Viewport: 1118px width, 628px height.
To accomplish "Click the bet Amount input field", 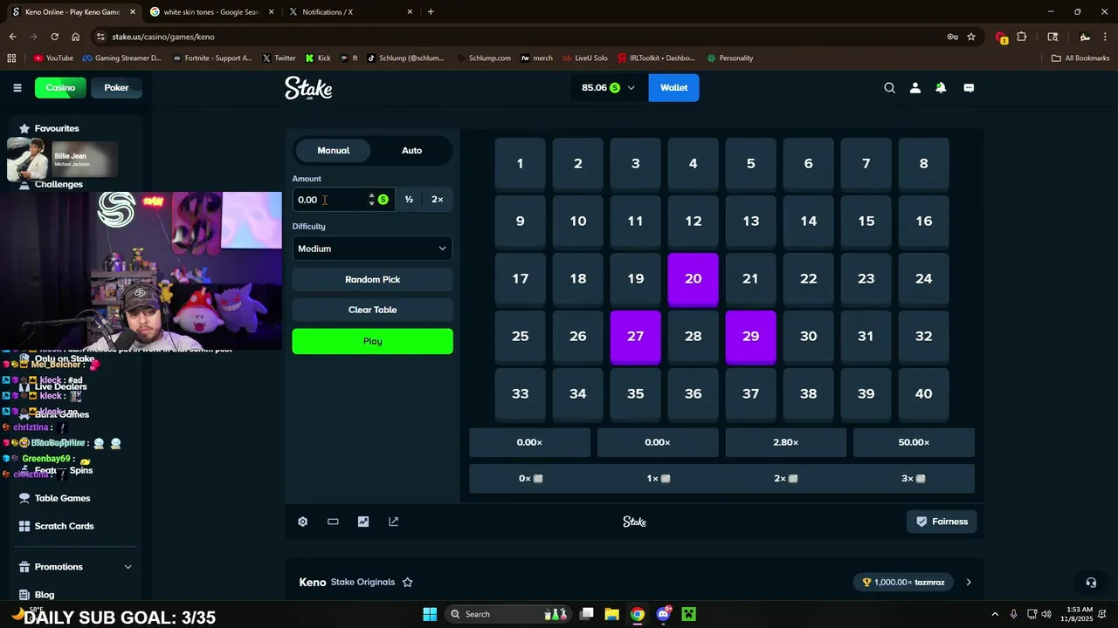I will 342,200.
